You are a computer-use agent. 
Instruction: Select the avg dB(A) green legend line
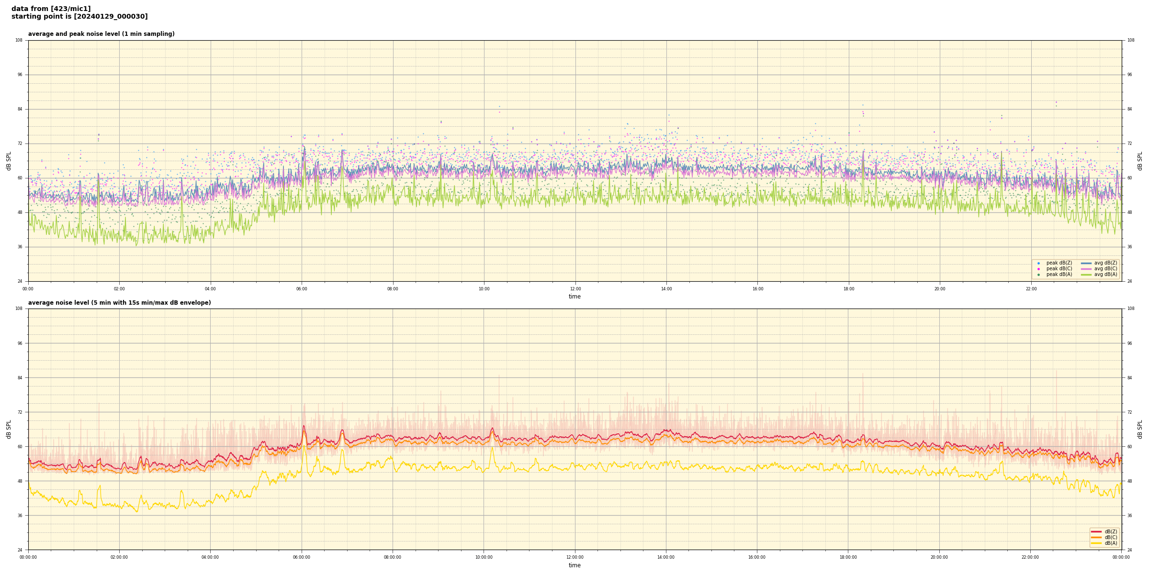(x=1086, y=275)
